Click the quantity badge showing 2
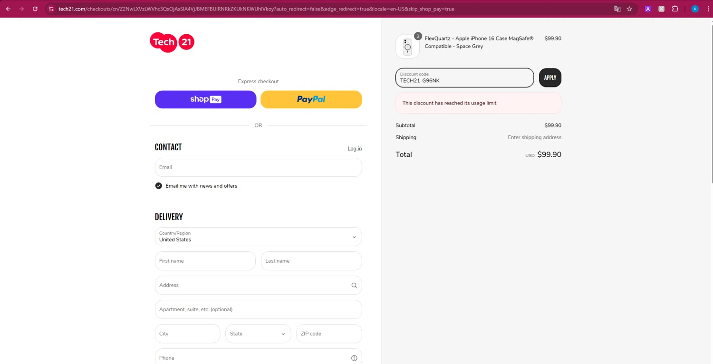This screenshot has width=713, height=364. (418, 36)
